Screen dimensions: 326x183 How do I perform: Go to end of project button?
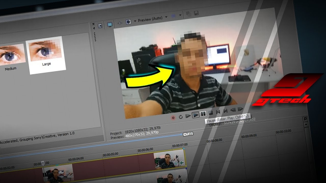pyautogui.click(x=225, y=111)
